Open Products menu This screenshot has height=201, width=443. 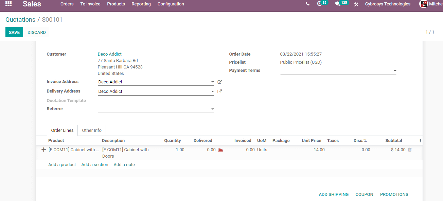(116, 4)
